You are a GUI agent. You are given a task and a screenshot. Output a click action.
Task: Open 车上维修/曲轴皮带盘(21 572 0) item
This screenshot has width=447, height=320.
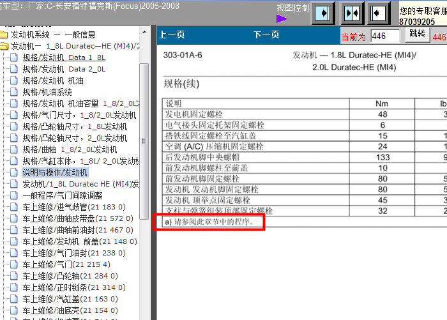click(78, 218)
